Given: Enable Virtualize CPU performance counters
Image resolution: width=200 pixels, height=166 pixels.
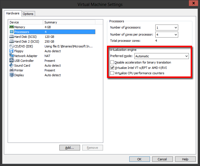Looking at the screenshot, I should [x=112, y=73].
